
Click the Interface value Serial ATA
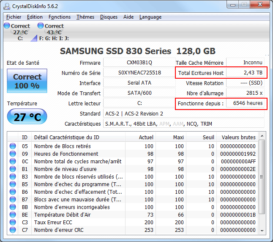pos(139,82)
